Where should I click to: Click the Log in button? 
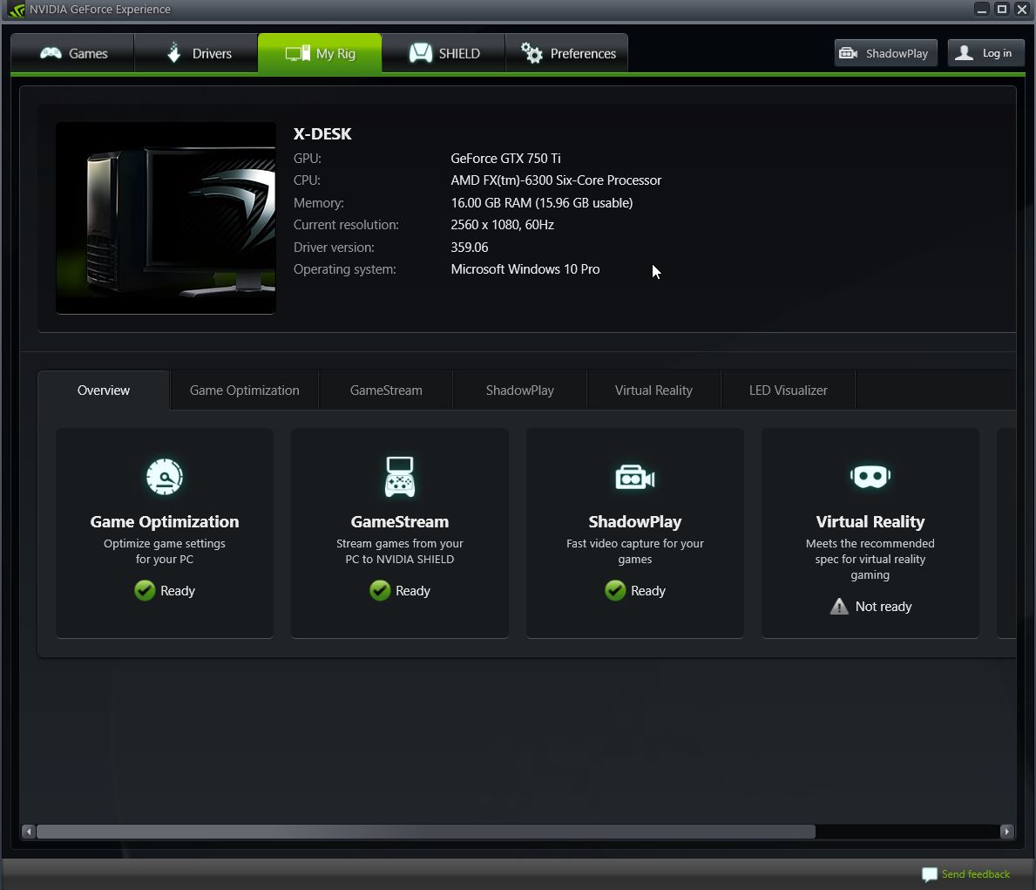pos(985,53)
